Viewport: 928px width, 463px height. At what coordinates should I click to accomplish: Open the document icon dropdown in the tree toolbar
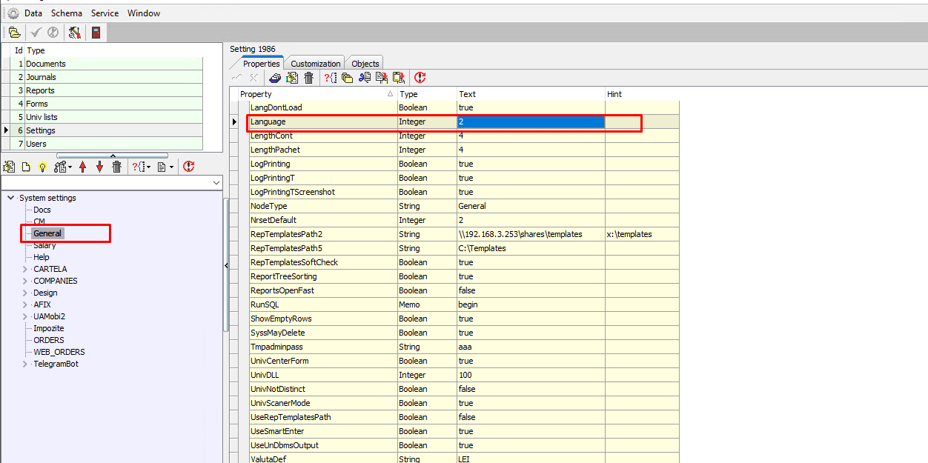point(172,167)
